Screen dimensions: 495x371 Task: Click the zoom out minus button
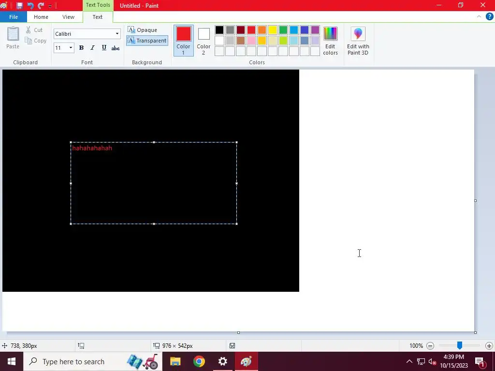coord(430,346)
